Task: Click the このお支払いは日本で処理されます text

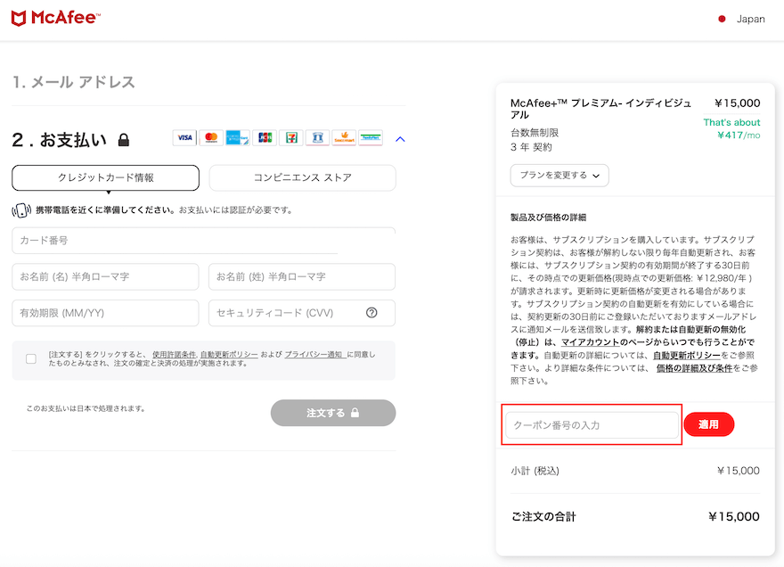Action: tap(86, 408)
